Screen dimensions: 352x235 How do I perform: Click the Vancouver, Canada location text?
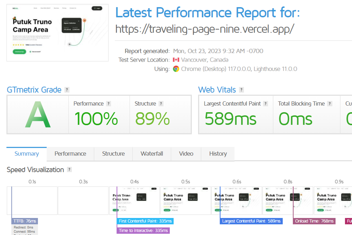click(x=205, y=60)
